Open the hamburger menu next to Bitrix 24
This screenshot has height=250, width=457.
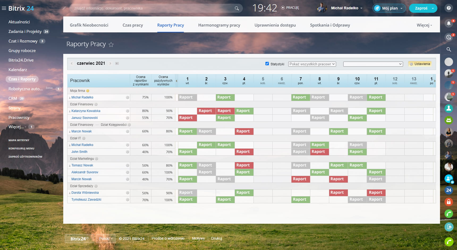pyautogui.click(x=4, y=8)
